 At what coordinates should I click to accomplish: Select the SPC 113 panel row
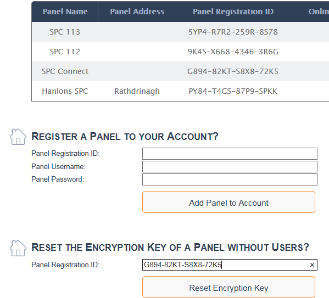(x=180, y=32)
